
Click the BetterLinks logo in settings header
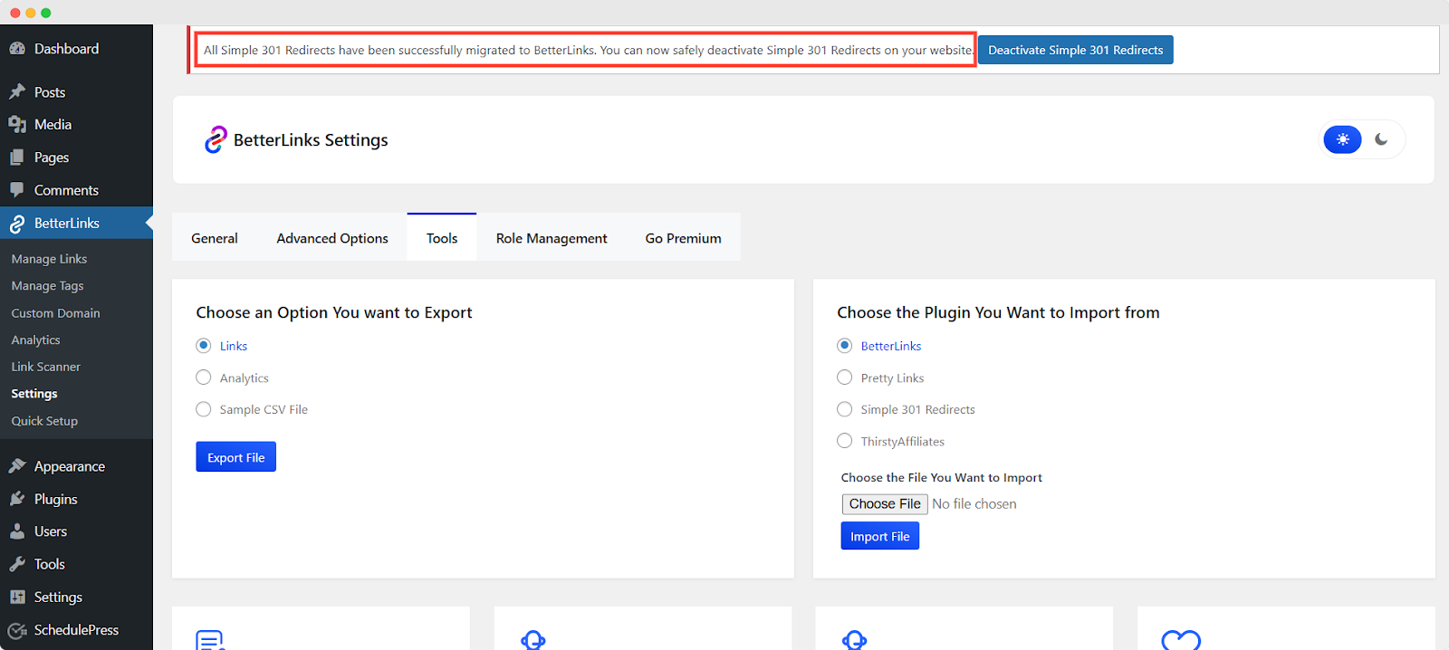[216, 139]
